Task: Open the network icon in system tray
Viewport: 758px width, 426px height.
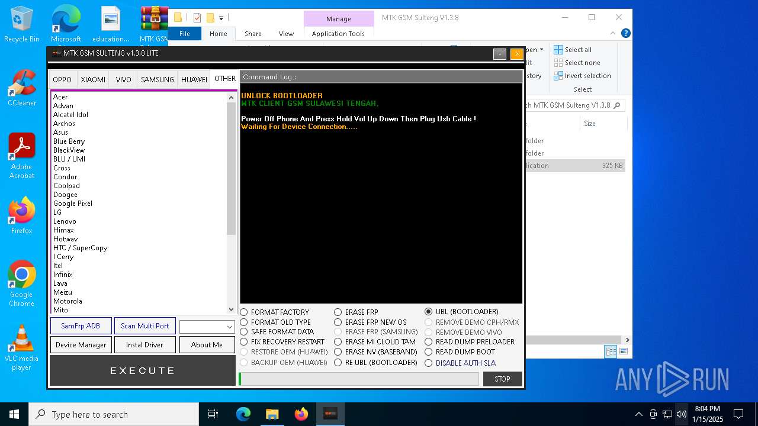Action: tap(667, 414)
